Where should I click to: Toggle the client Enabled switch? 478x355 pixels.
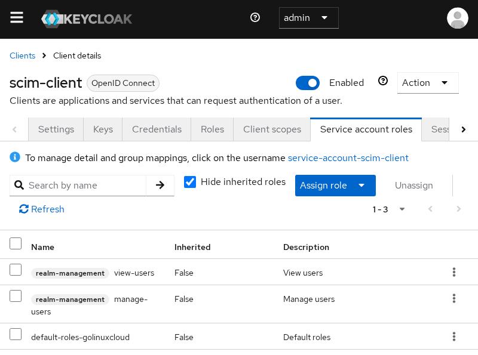(x=308, y=83)
